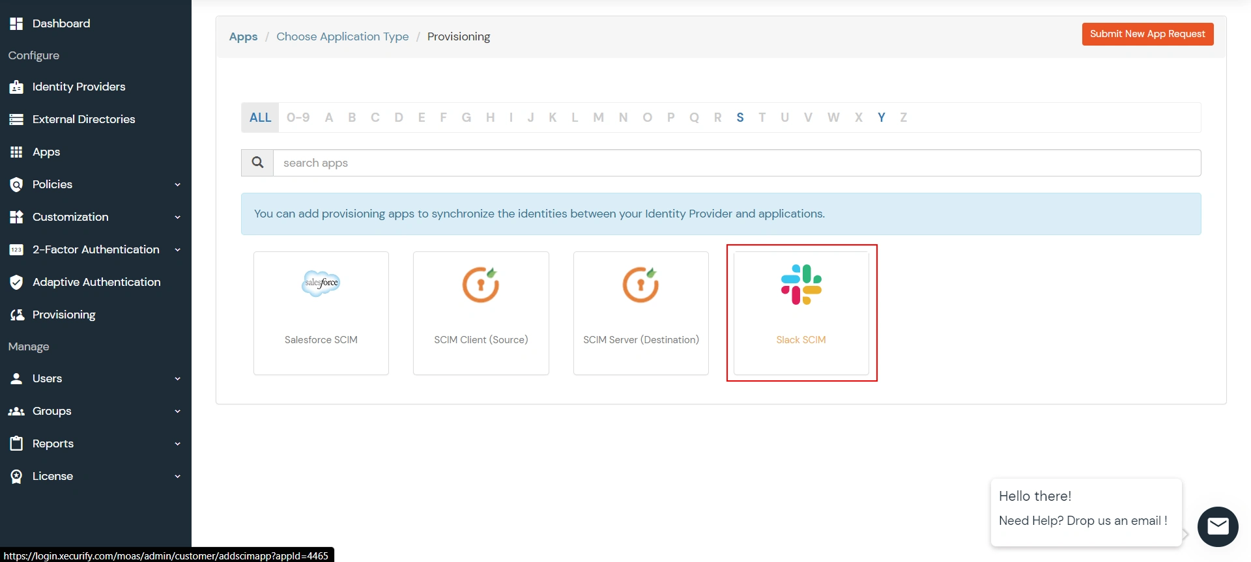Go to Apps breadcrumb link
This screenshot has height=562, width=1251.
point(244,36)
